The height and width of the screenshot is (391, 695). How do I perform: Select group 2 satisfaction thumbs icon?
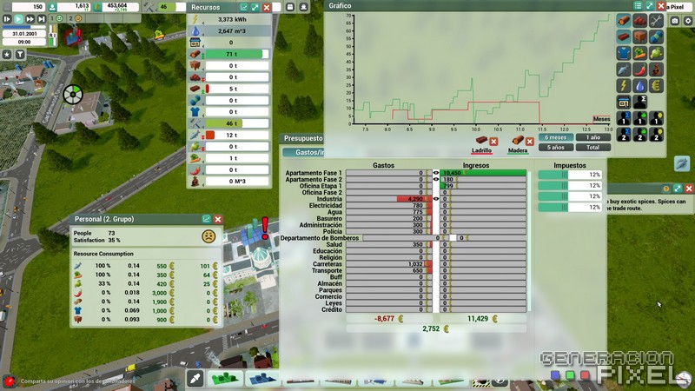tap(640, 135)
